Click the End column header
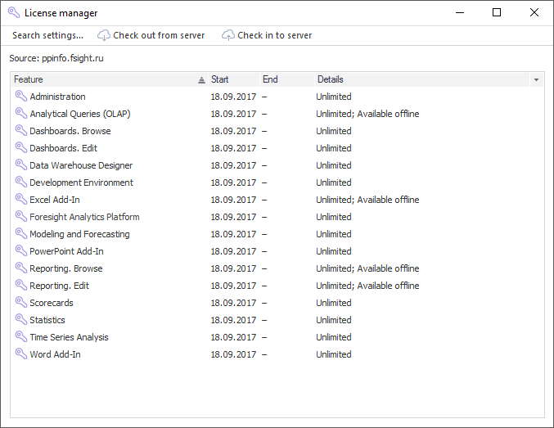 (x=282, y=79)
